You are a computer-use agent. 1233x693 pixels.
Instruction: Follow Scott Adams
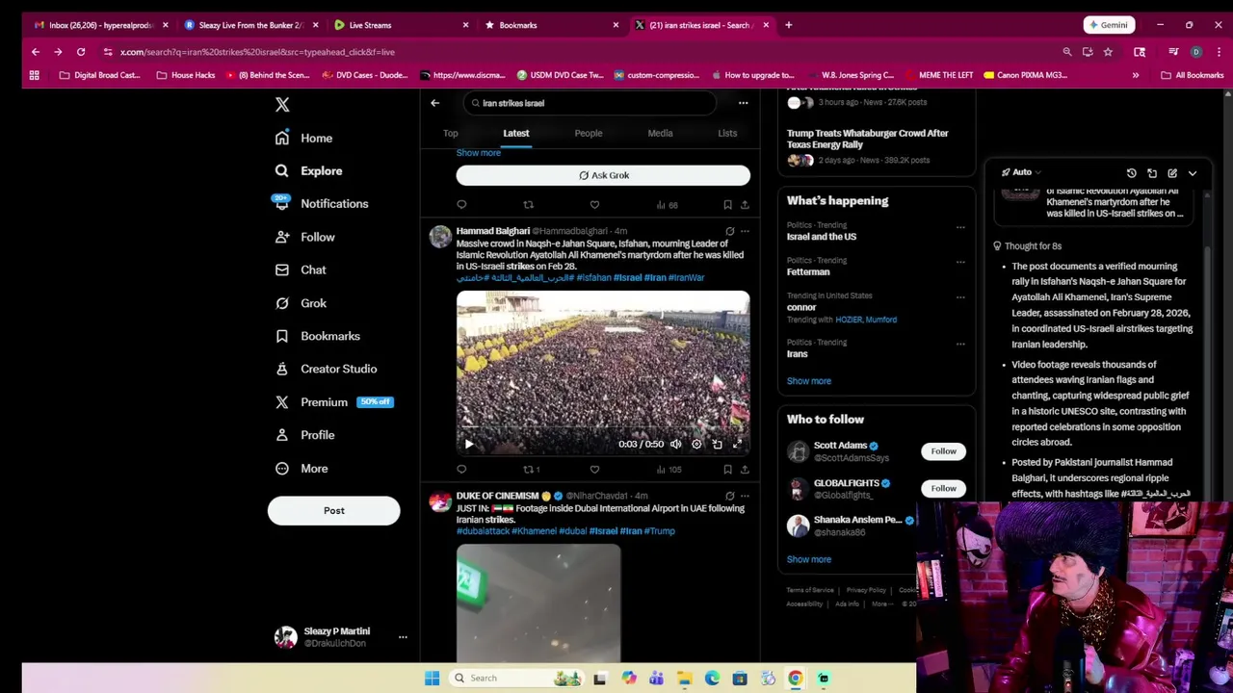(943, 451)
